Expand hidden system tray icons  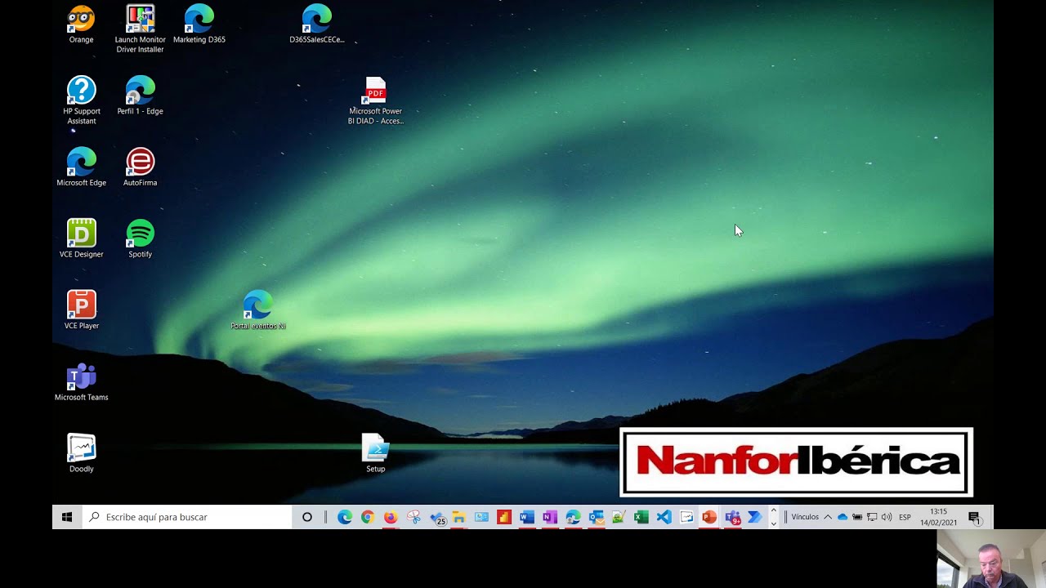(828, 517)
